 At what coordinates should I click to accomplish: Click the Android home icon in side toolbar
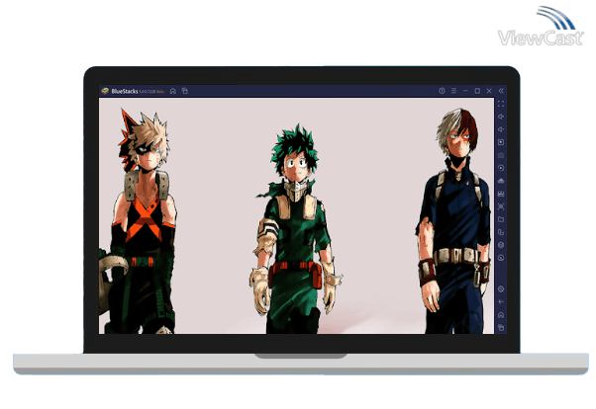pos(501,315)
